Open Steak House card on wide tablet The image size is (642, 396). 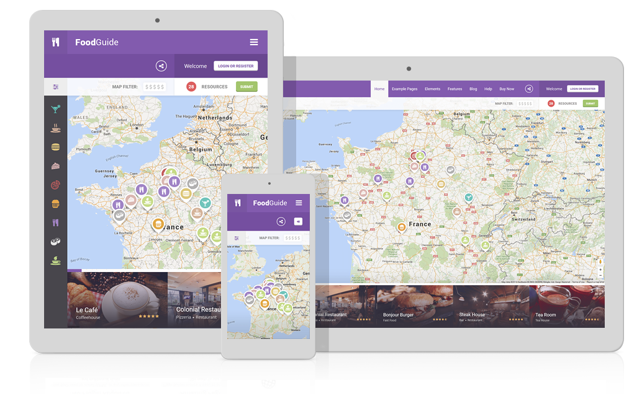[491, 306]
